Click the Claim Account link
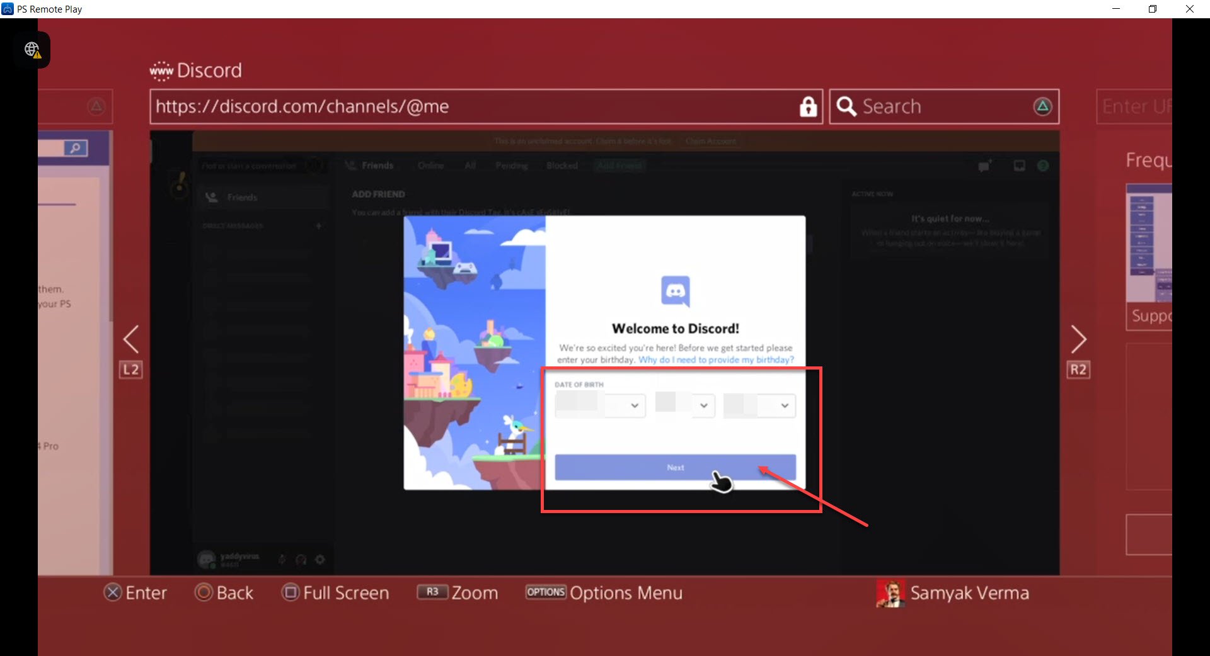Image resolution: width=1210 pixels, height=656 pixels. (x=711, y=141)
